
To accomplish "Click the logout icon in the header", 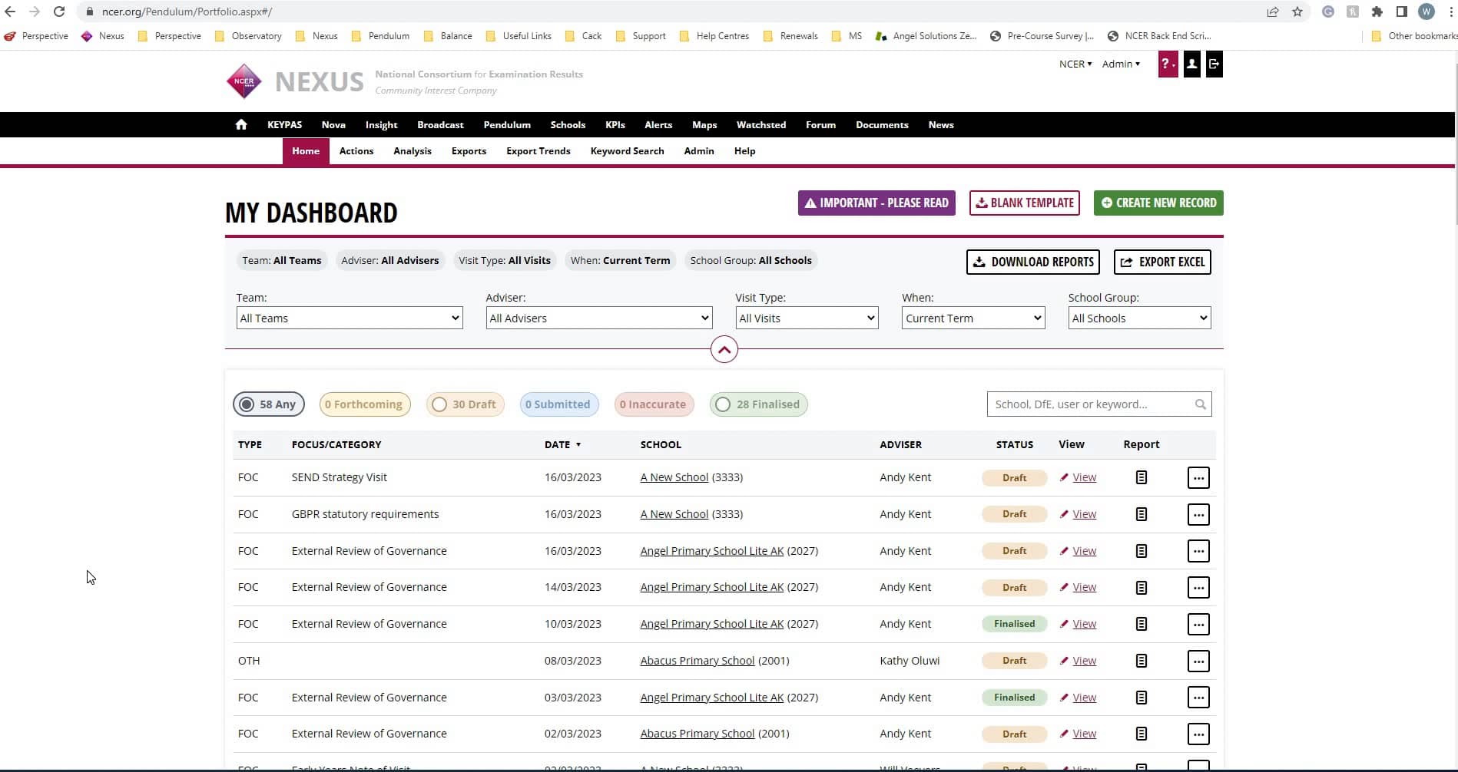I will tap(1214, 64).
